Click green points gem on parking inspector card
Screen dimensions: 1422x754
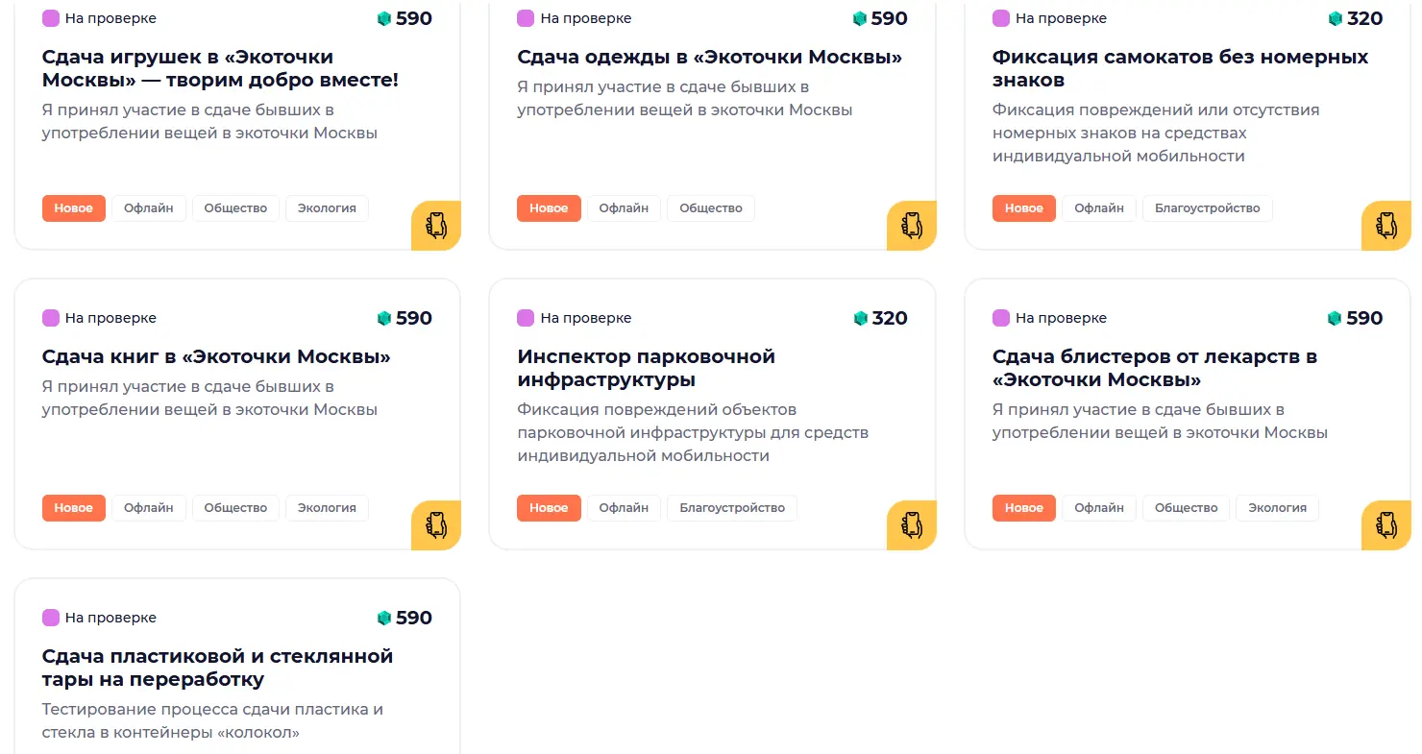point(861,318)
